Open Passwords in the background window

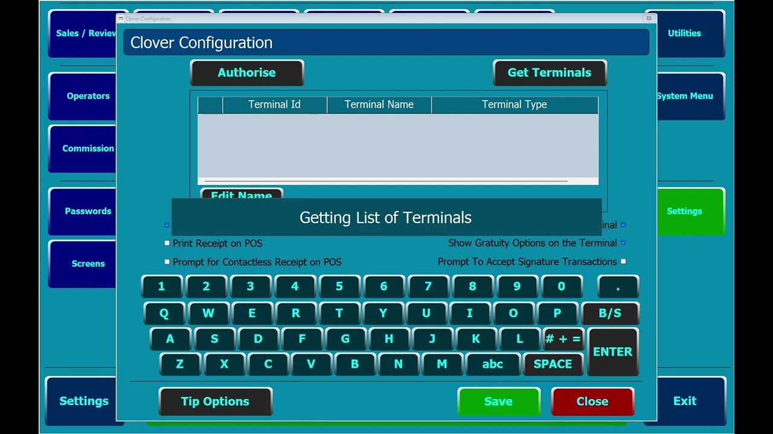(83, 212)
